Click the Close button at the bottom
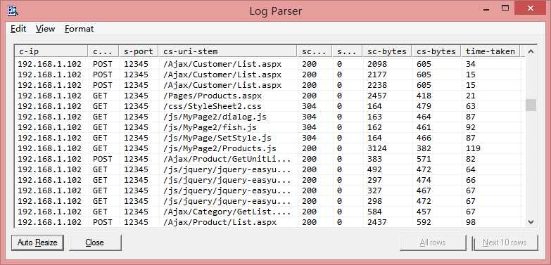 click(x=95, y=243)
